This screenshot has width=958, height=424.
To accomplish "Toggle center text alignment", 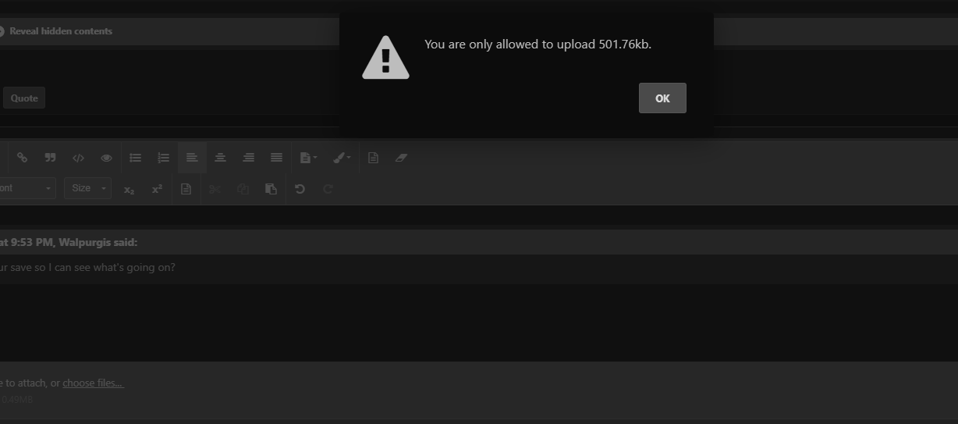I will coord(220,158).
